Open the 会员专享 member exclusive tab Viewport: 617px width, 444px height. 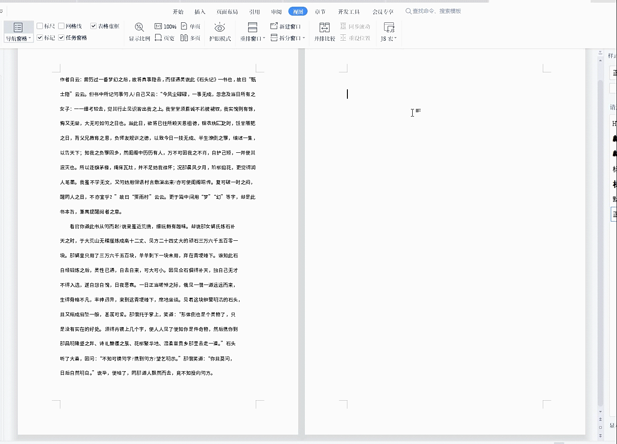[383, 12]
